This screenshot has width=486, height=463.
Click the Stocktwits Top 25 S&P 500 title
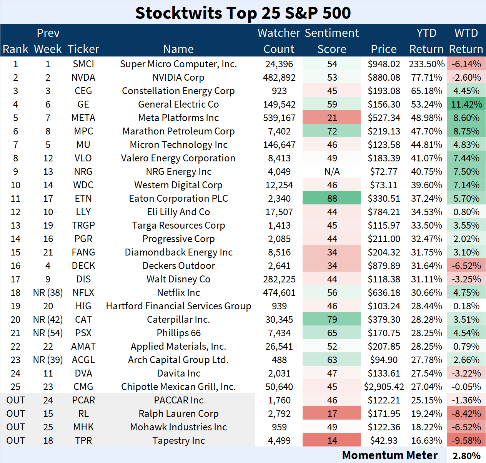point(243,12)
